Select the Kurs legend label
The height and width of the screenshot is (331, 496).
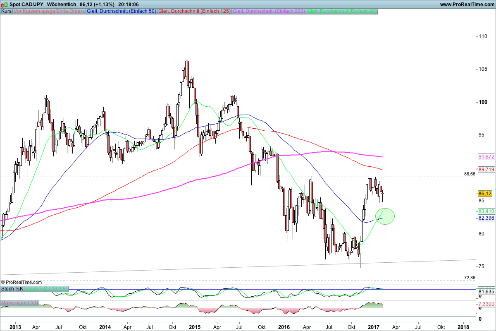pos(6,11)
